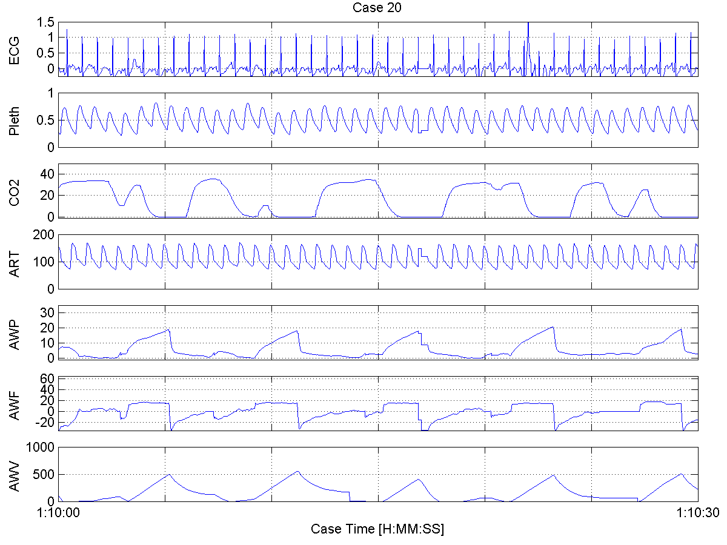Viewport: 727px width, 545px height.
Task: Click the 200 tick on the ART axis
Action: pyautogui.click(x=45, y=235)
